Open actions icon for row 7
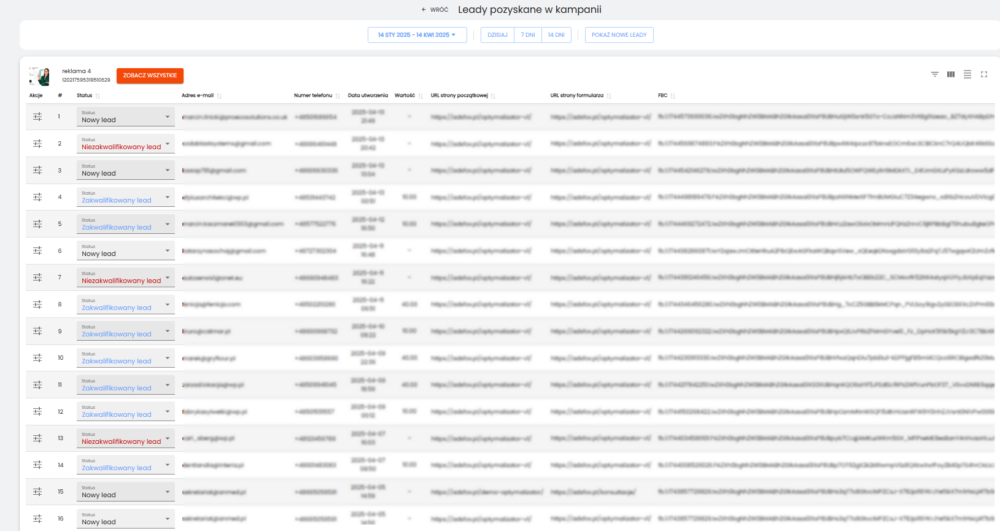Viewport: 1000px width, 531px height. click(x=37, y=277)
